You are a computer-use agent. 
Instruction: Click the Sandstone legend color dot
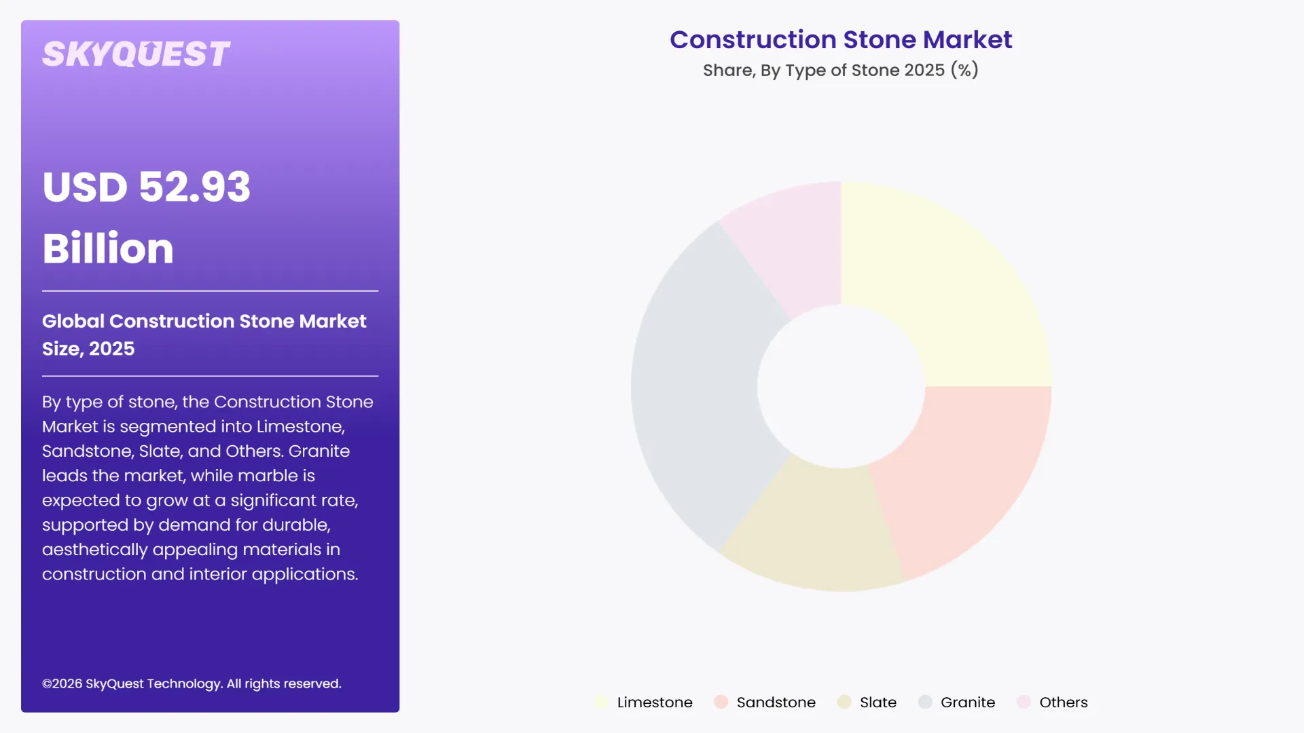click(721, 702)
